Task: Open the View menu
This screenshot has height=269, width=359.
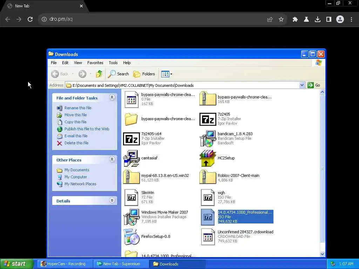Action: click(78, 63)
